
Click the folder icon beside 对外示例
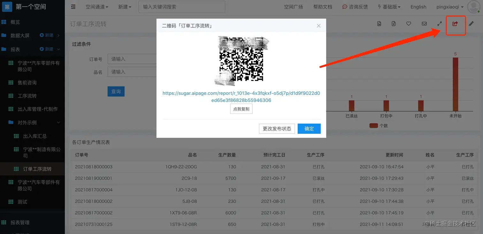[x=11, y=122]
